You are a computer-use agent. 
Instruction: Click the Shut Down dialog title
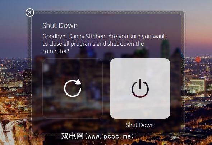(60, 25)
